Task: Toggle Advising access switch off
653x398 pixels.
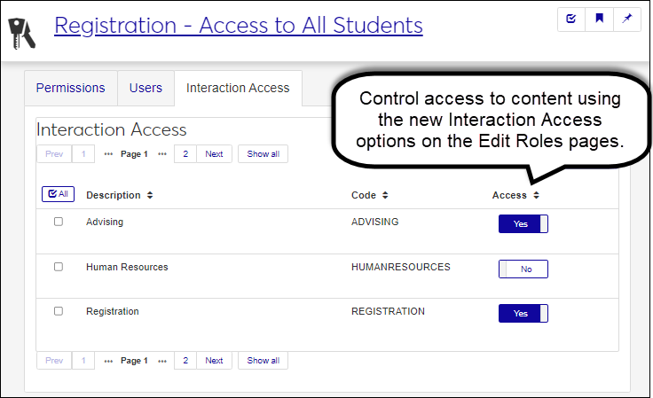Action: (523, 224)
